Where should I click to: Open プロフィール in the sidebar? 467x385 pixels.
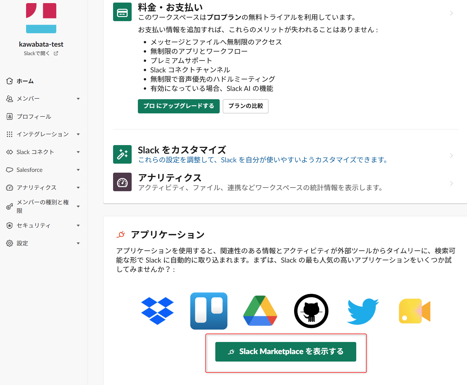34,116
